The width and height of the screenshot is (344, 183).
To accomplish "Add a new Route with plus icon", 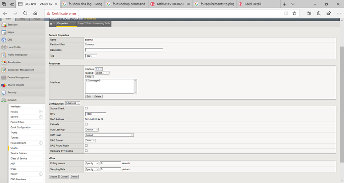I will [x=40, y=112].
